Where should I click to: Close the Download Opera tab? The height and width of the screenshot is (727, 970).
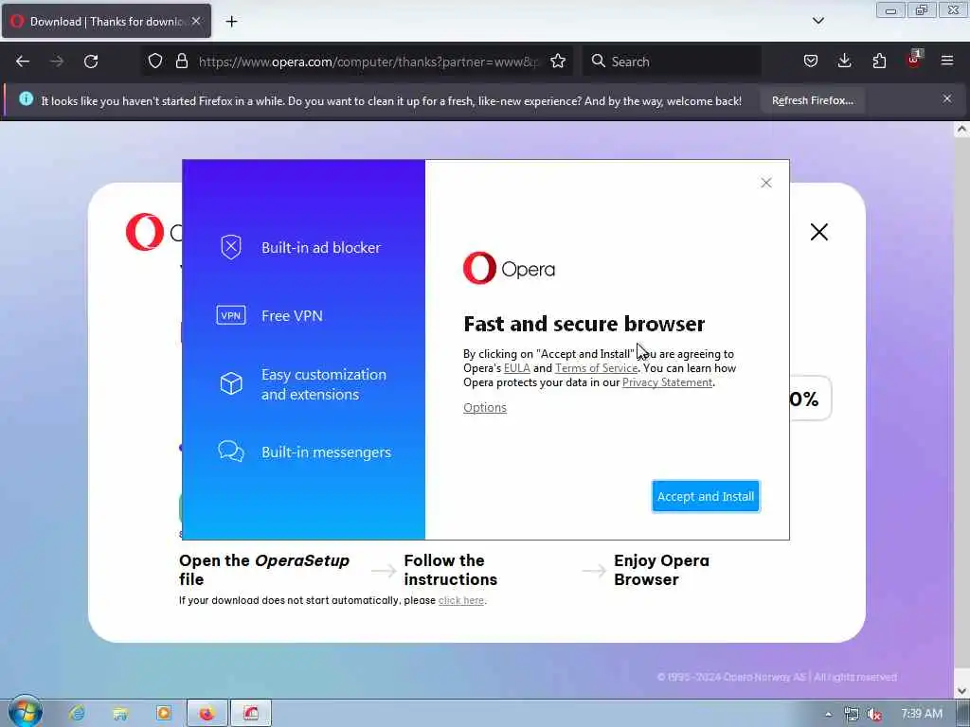[x=196, y=21]
